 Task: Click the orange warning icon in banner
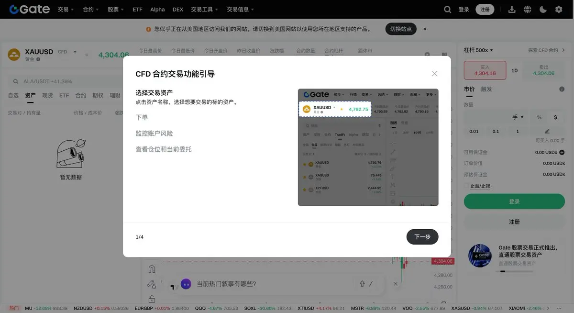pyautogui.click(x=148, y=29)
